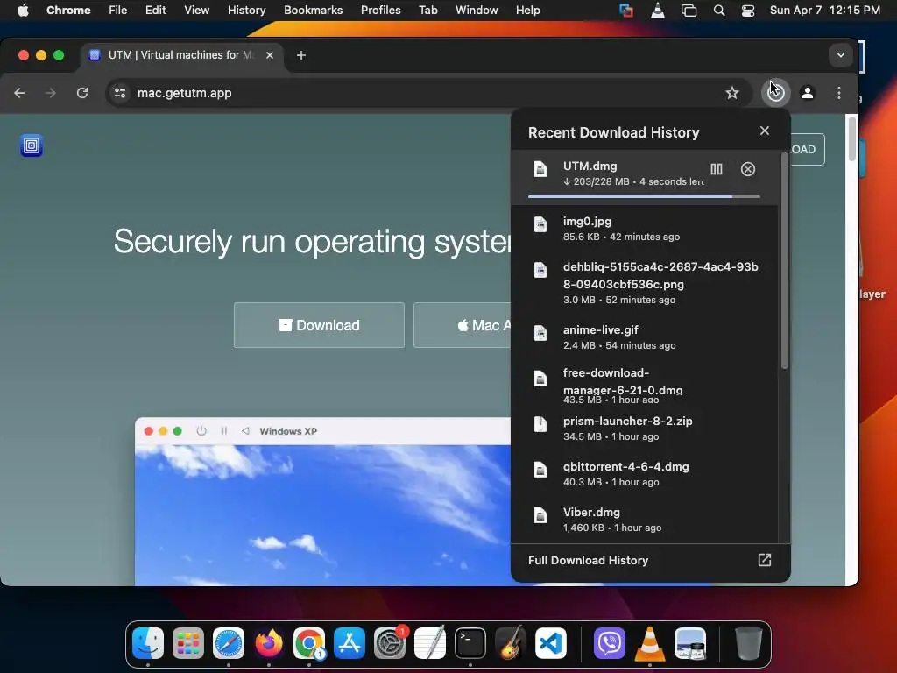The image size is (897, 673).
Task: View site information icon in address bar
Action: (x=119, y=93)
